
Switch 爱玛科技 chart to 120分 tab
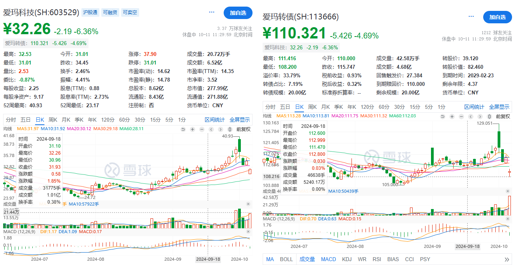click(x=108, y=120)
